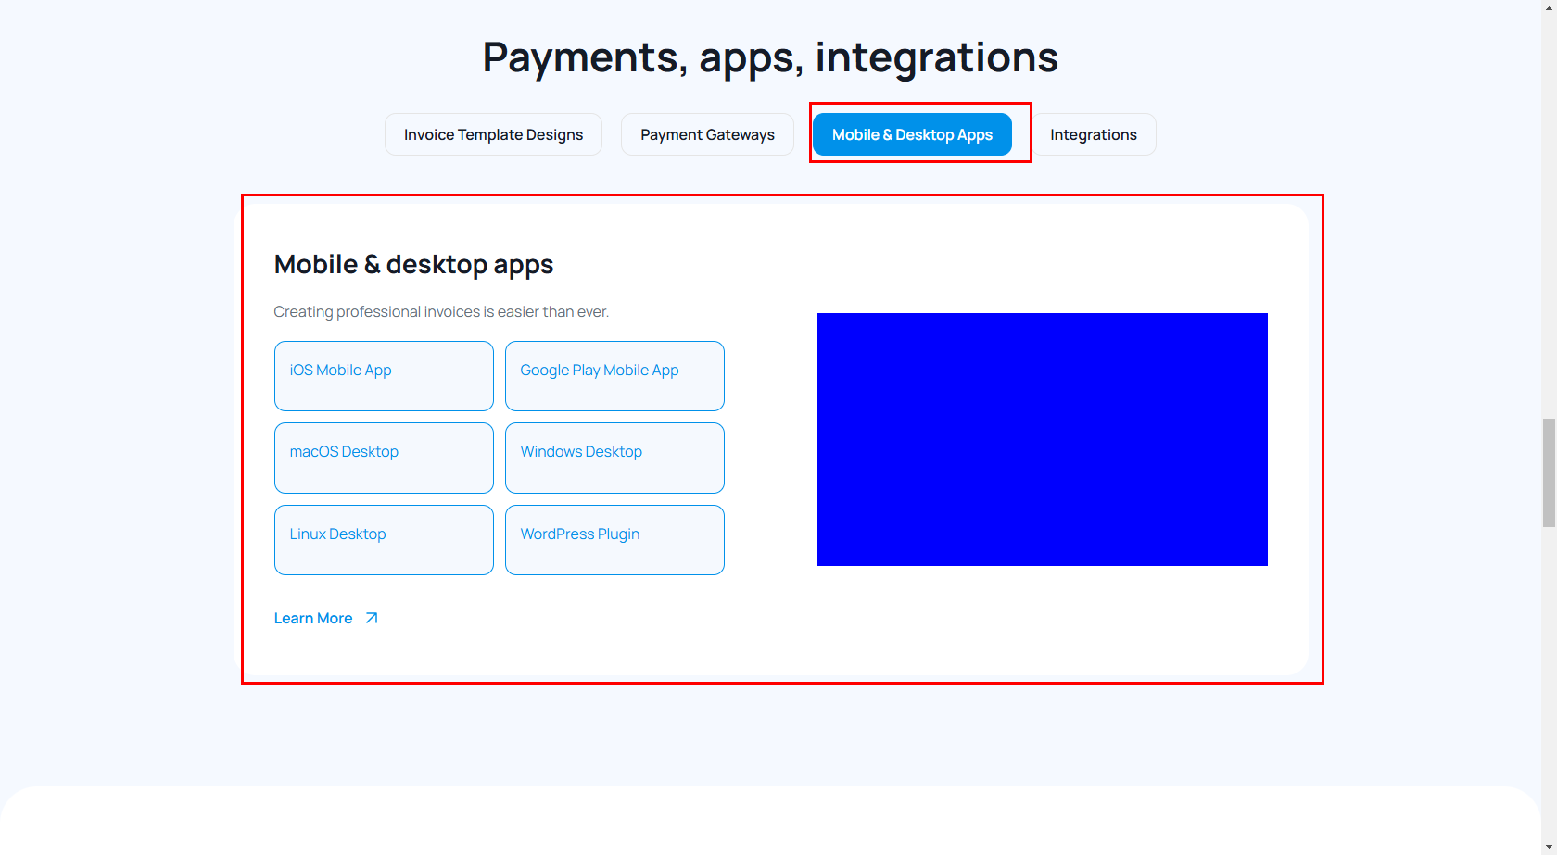The height and width of the screenshot is (855, 1557).
Task: Show the Integrations tab
Action: coord(1094,134)
